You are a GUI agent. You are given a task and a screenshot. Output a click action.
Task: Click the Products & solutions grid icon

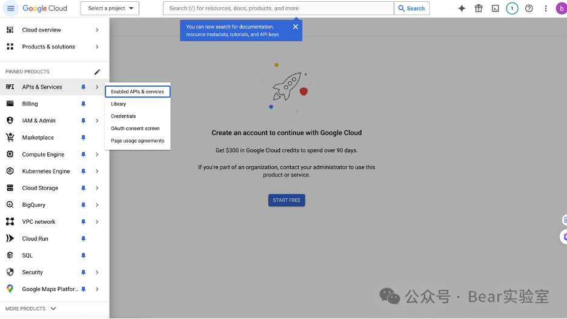[10, 47]
